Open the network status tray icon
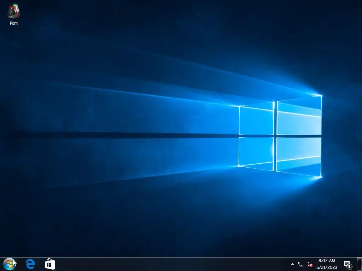 [x=301, y=264]
